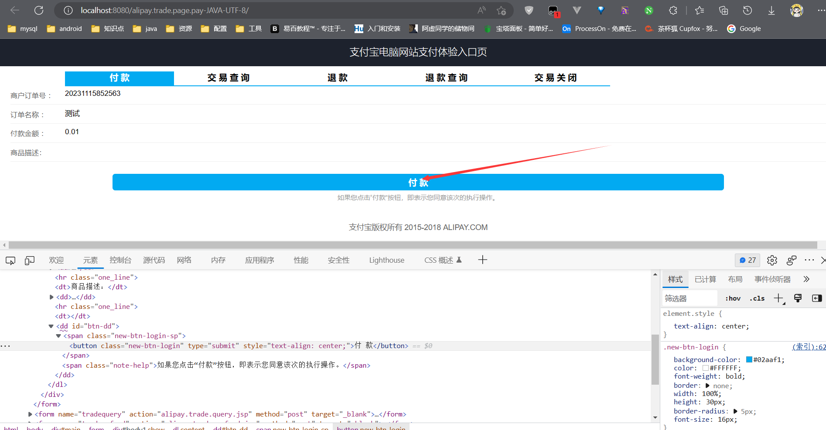The width and height of the screenshot is (826, 430).
Task: Open DevTools settings gear
Action: coord(772,260)
